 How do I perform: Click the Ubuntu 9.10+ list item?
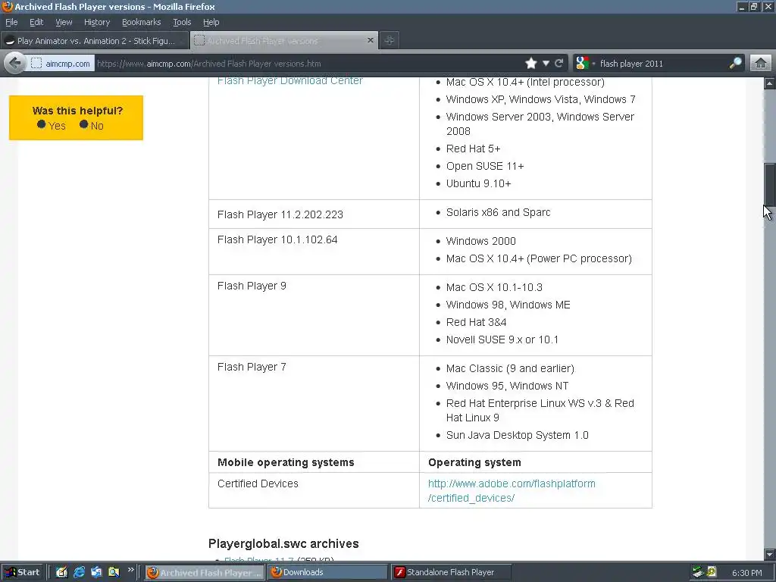point(478,183)
